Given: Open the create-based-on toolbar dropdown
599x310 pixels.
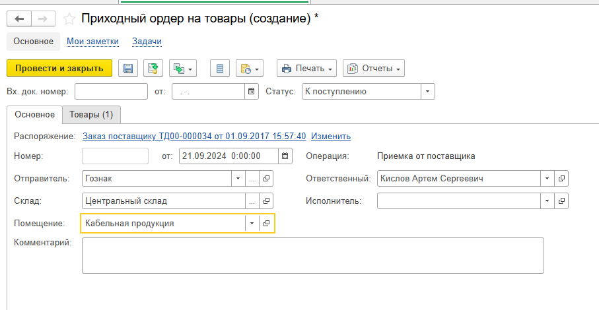Looking at the screenshot, I should [x=183, y=69].
